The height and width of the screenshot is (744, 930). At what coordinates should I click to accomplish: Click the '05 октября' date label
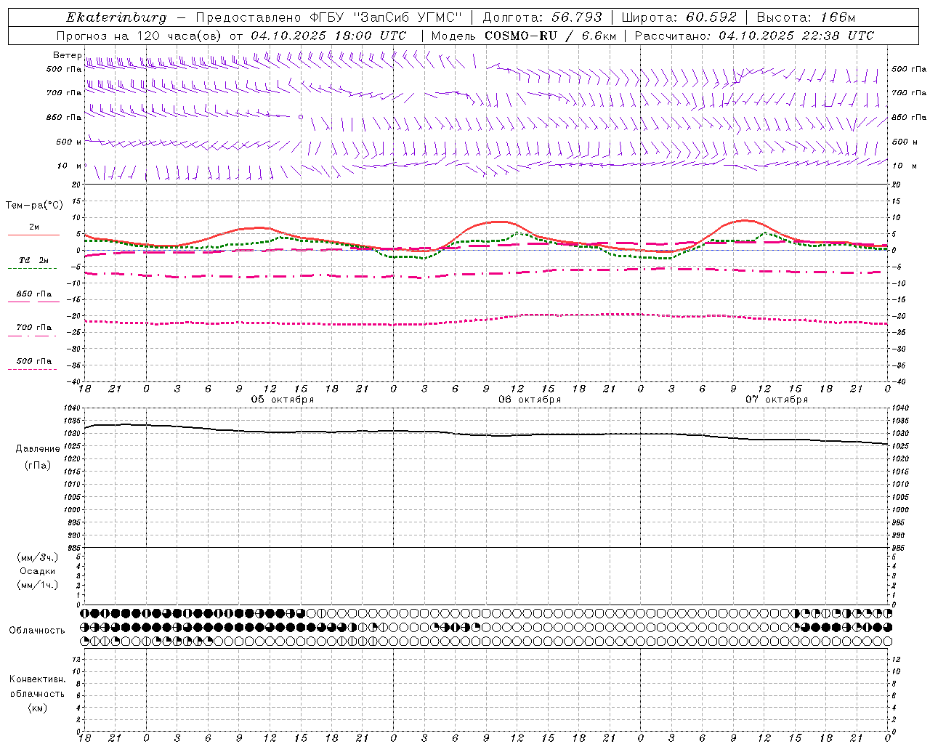283,399
